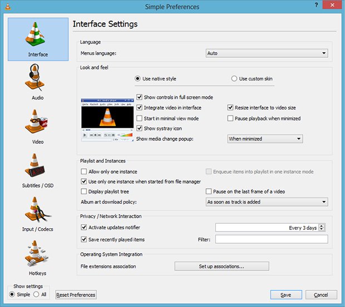Open the Audio settings cone icon
Screen dimensions: 345x307
tap(35, 77)
